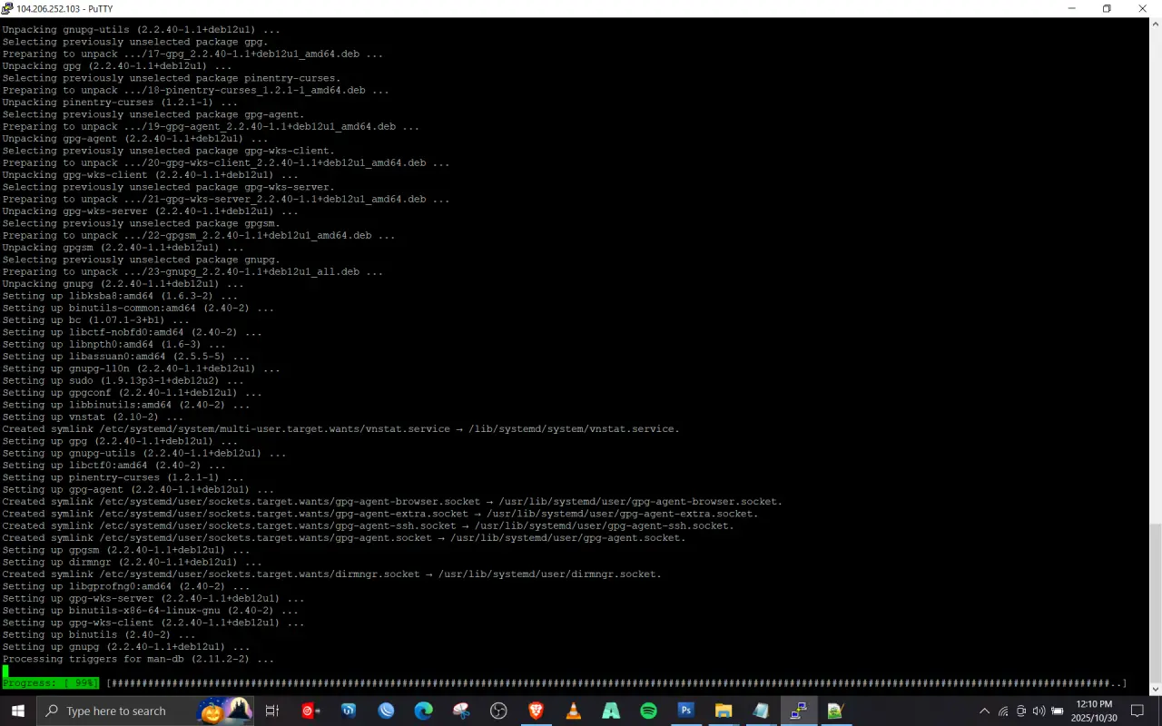The height and width of the screenshot is (726, 1162).
Task: Open the Snipping Tool taskbar icon
Action: [x=461, y=711]
